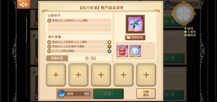This screenshot has width=217, height=102.
Task: Click the orange back arrow button
Action: coord(24,5)
